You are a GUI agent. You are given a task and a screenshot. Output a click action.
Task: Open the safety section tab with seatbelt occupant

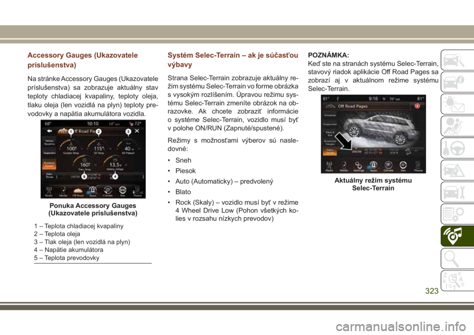click(x=457, y=126)
